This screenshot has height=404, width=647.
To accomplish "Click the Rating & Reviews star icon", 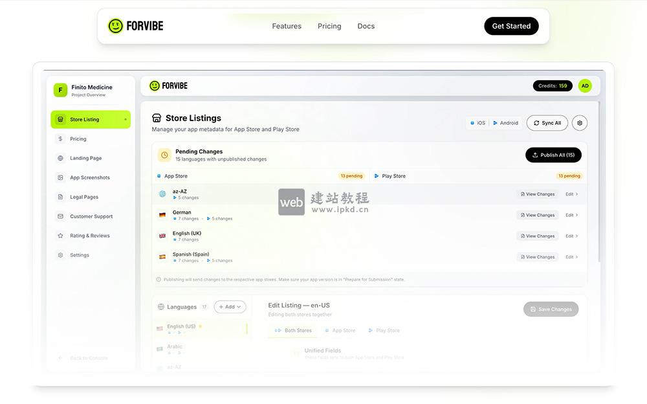I will click(61, 236).
